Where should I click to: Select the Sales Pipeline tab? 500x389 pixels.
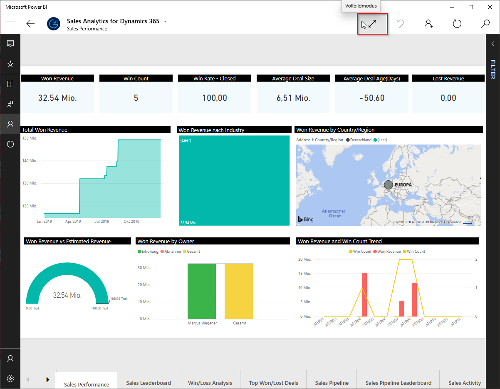332,383
